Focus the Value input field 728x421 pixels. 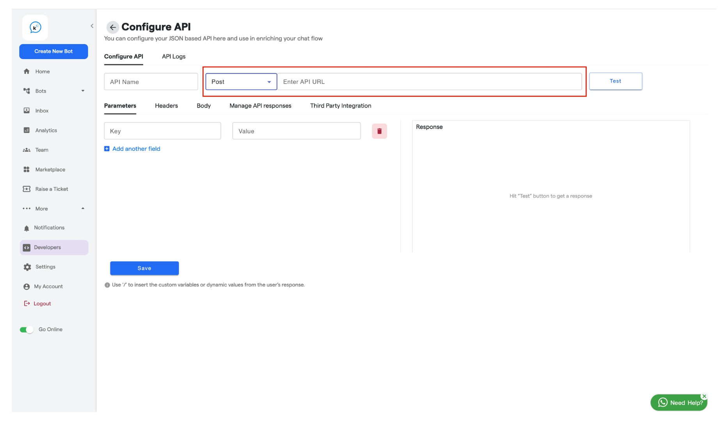click(x=297, y=131)
